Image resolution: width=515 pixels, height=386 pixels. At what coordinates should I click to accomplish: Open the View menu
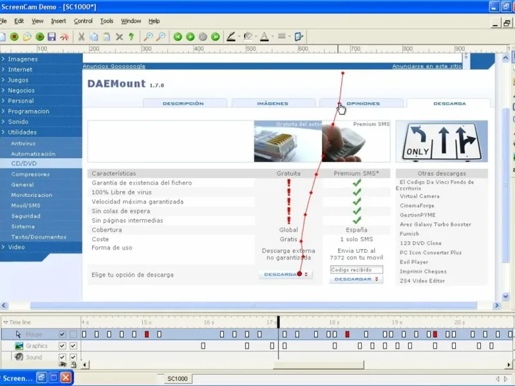37,21
